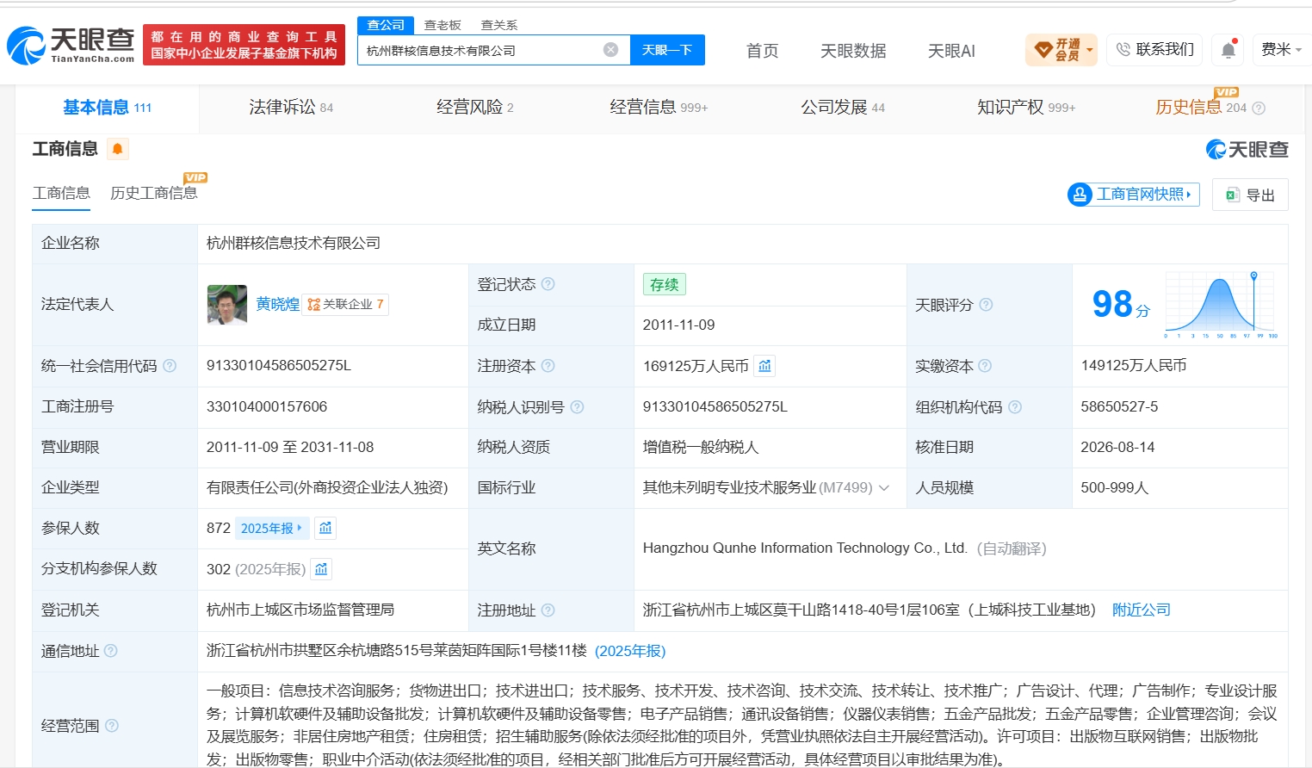Click the 工商官网快照 button
The width and height of the screenshot is (1312, 768).
click(x=1133, y=195)
